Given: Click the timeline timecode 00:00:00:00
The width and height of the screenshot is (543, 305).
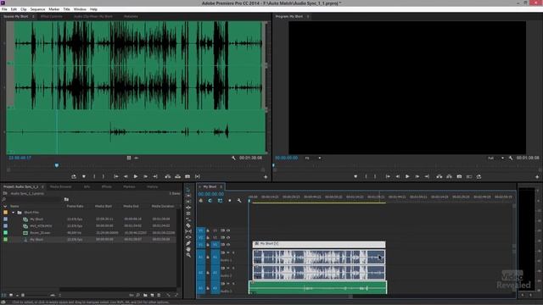Looking at the screenshot, I should pos(211,194).
